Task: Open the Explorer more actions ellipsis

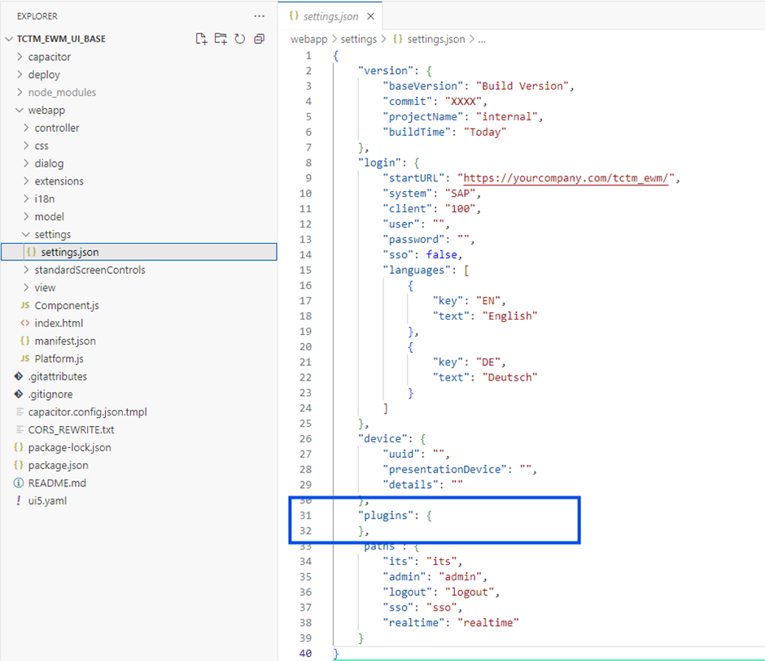Action: click(259, 15)
